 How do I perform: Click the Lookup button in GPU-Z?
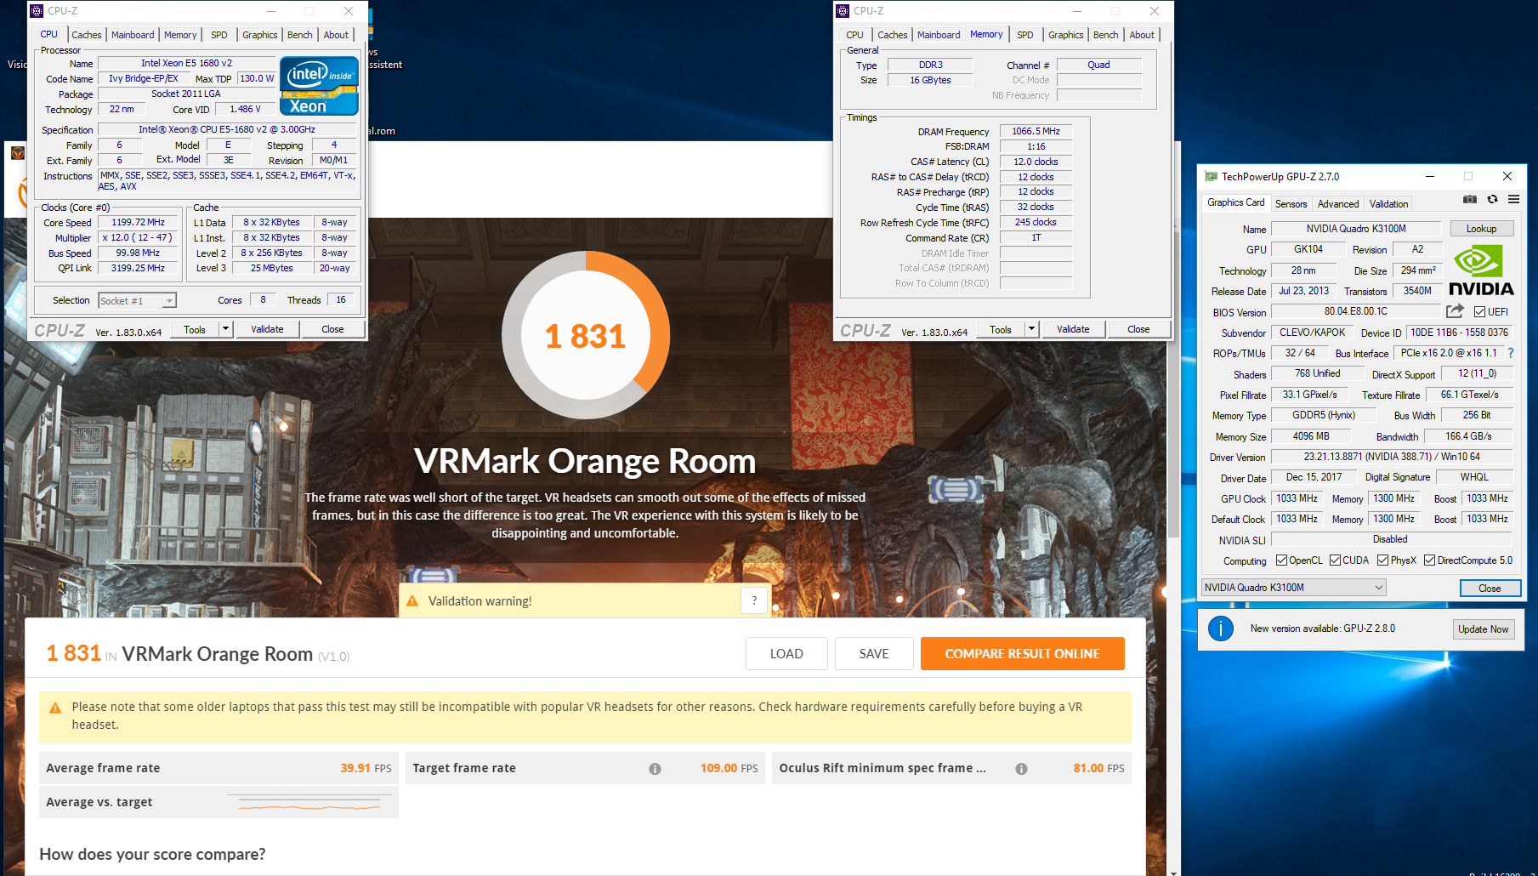coord(1481,229)
